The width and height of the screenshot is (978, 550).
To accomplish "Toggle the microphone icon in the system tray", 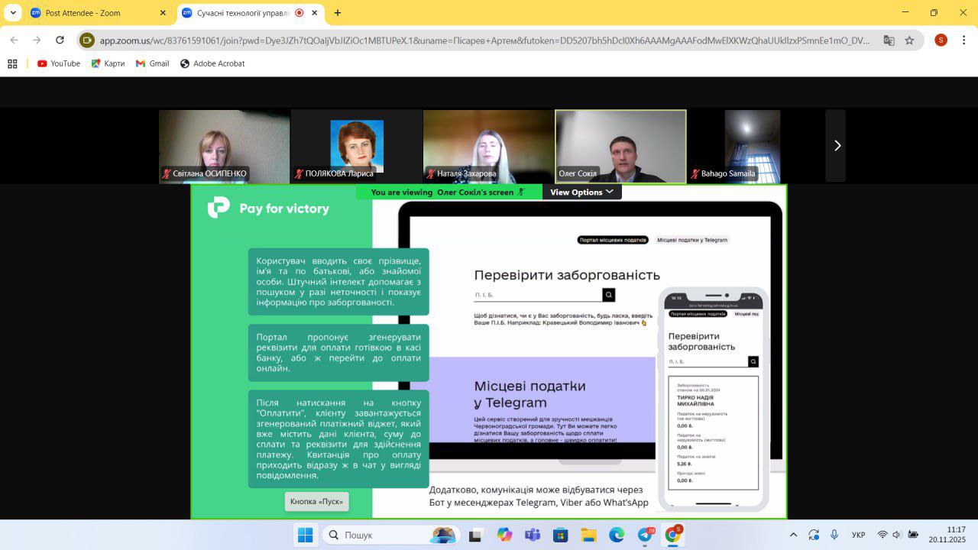I will (x=834, y=535).
